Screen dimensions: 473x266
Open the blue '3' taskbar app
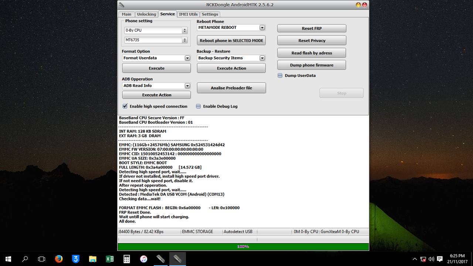[76, 259]
